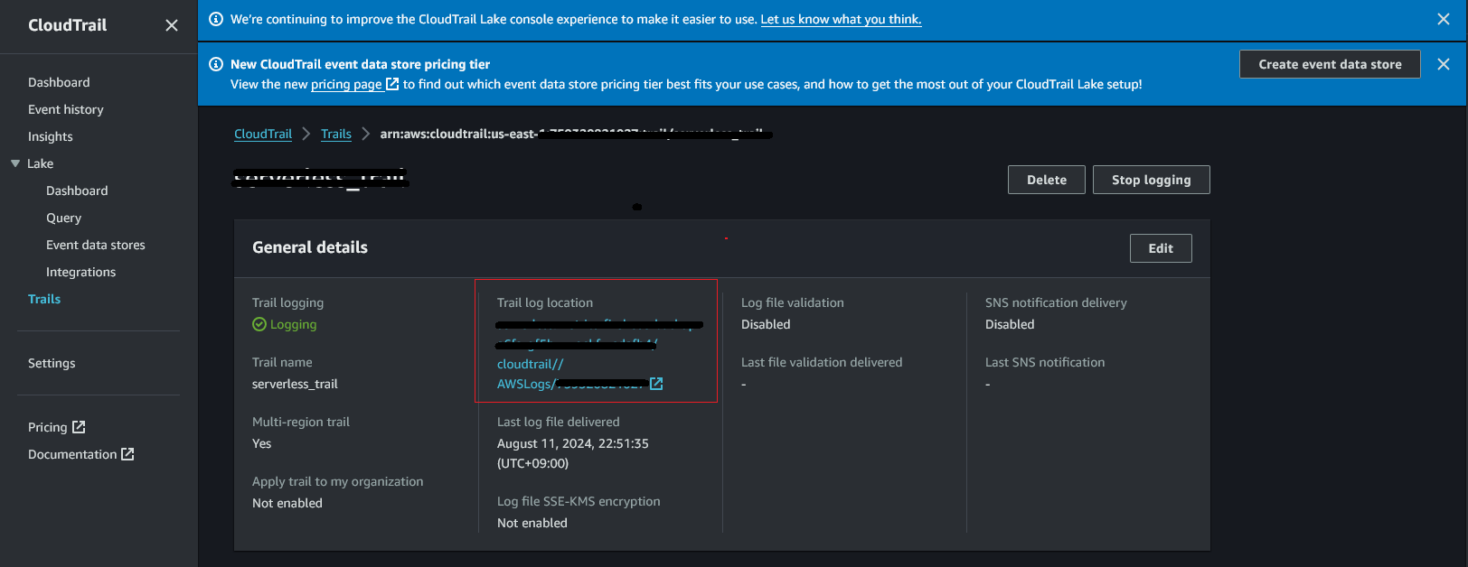Edit the General details section
The image size is (1468, 567).
1160,248
